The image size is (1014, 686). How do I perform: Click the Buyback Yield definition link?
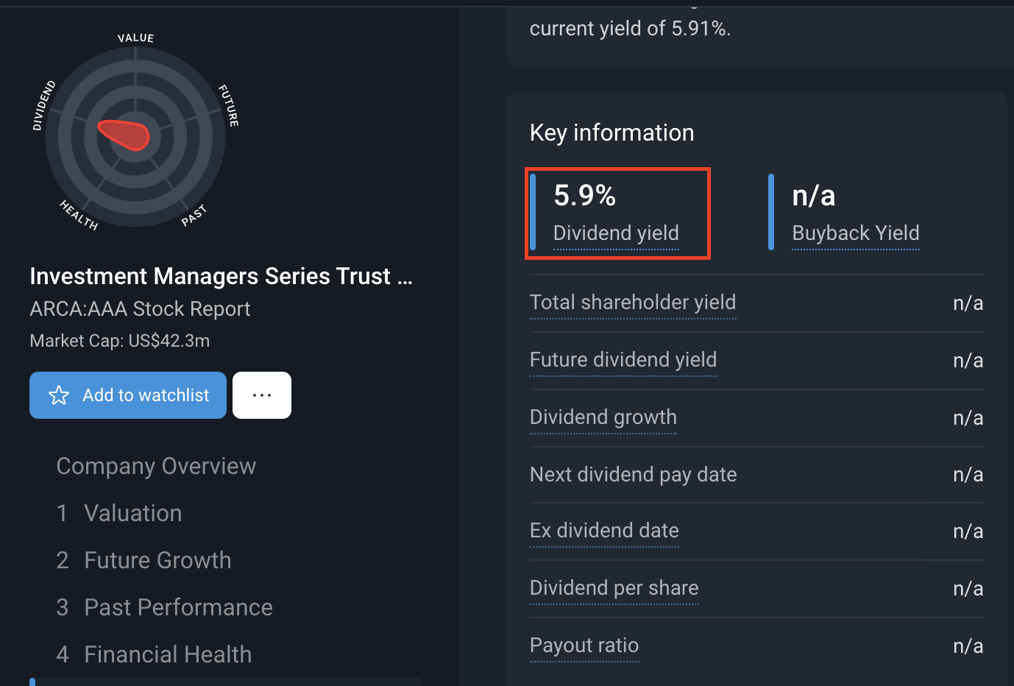point(856,233)
